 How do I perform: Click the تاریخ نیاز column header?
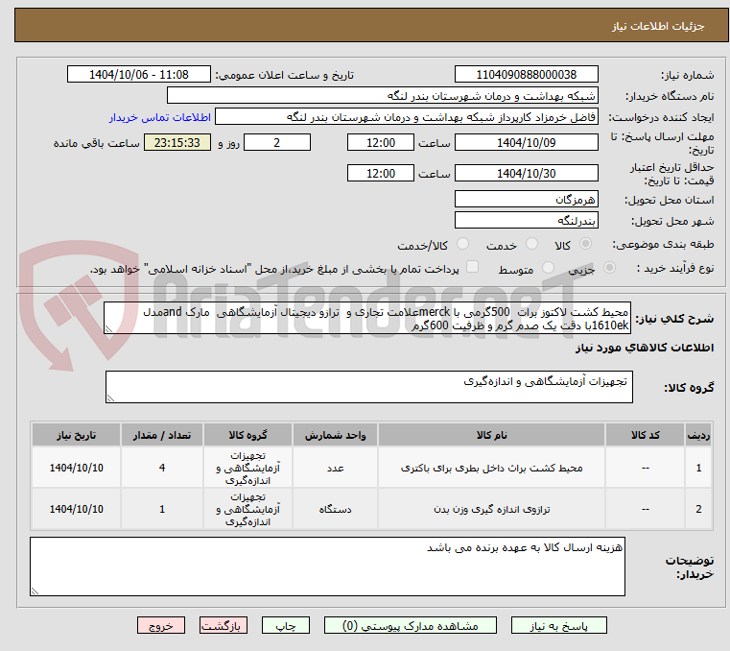[x=76, y=435]
